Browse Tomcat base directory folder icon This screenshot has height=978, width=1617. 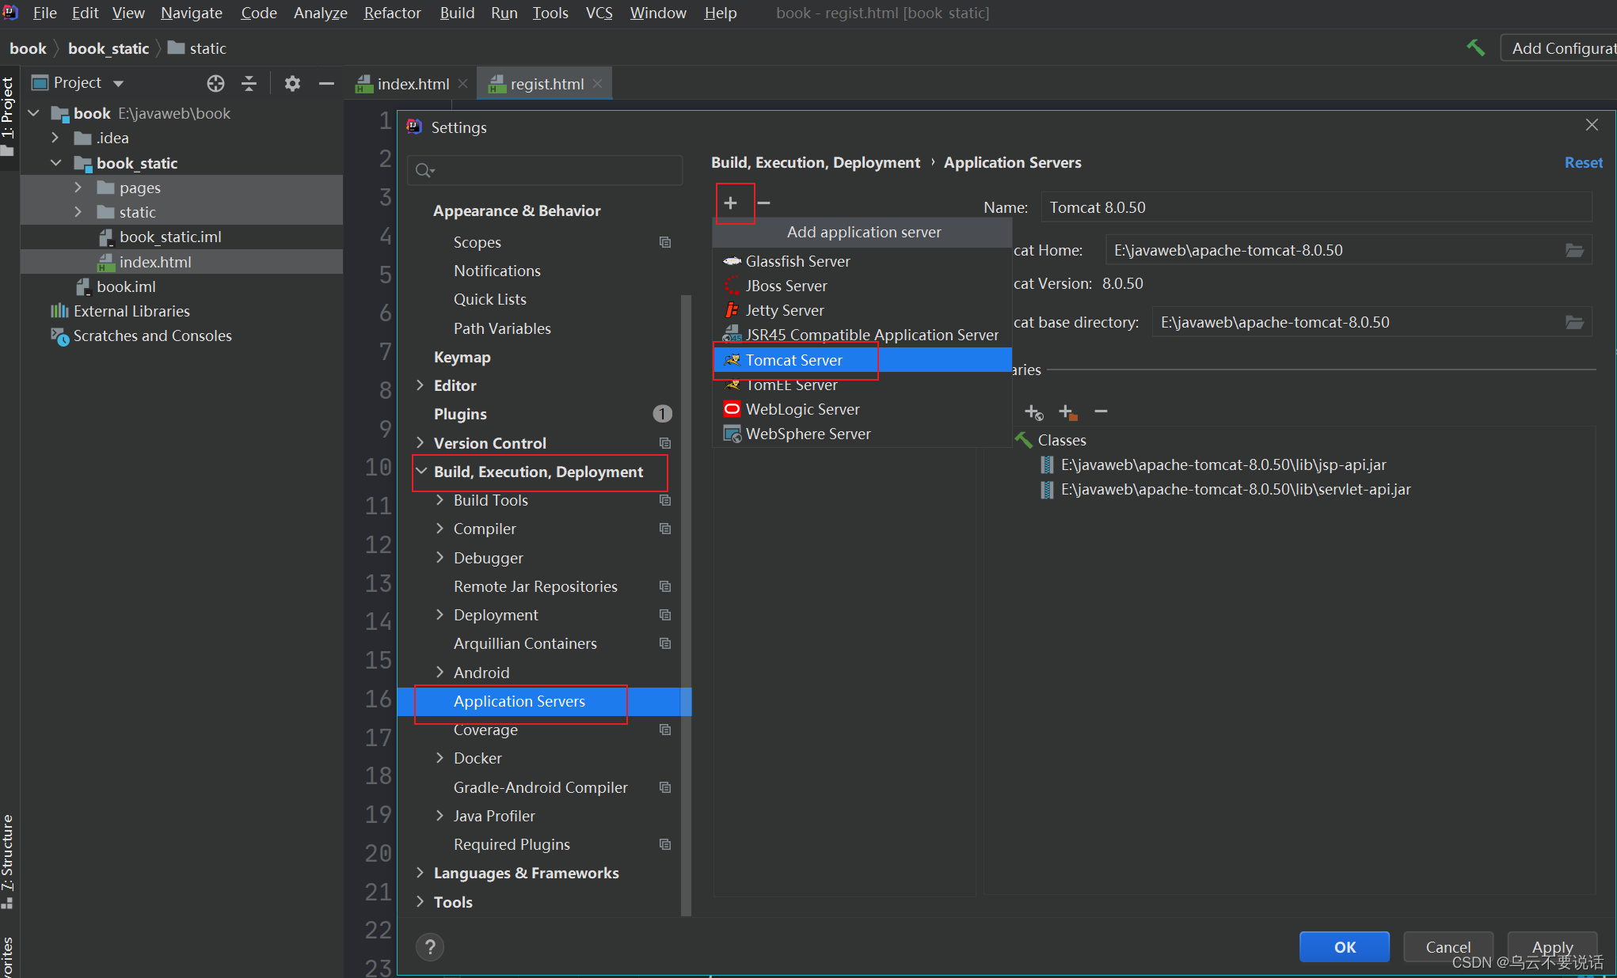(1574, 322)
